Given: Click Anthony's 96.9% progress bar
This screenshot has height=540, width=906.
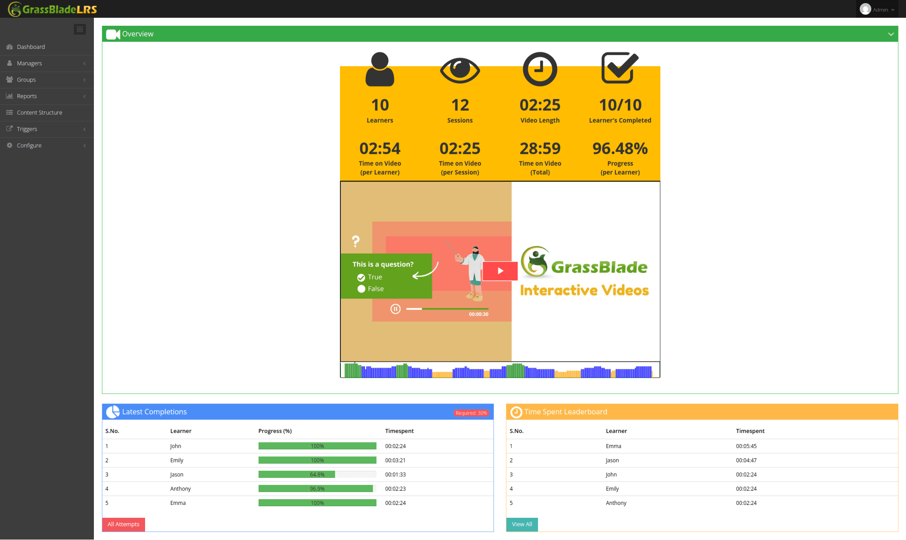Looking at the screenshot, I should point(317,488).
